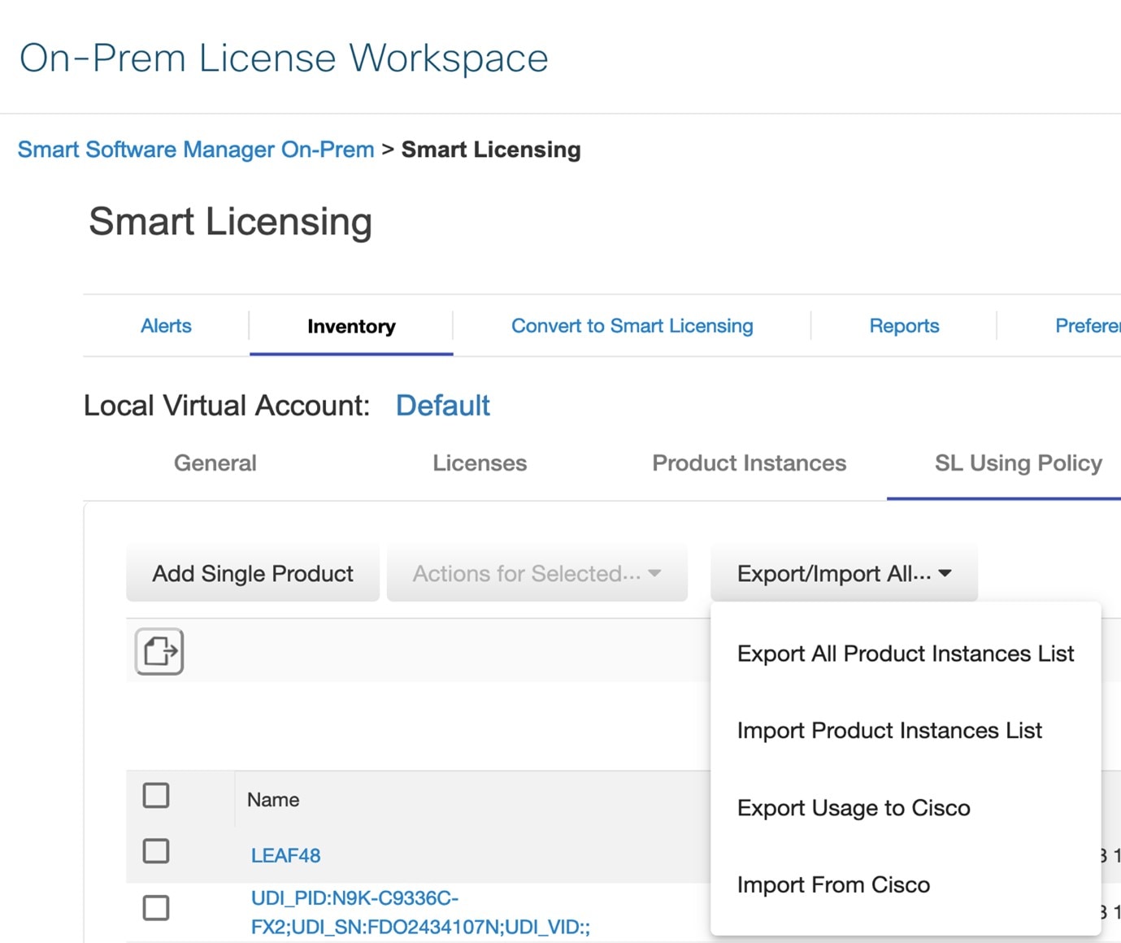Select the SL Using Policy sub-tab

[x=1018, y=463]
